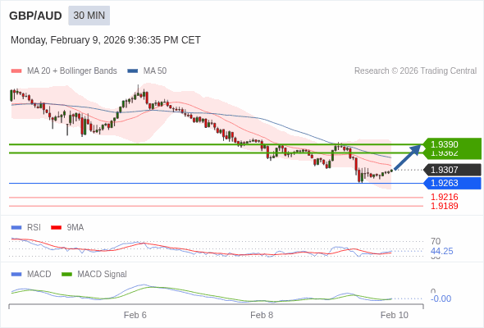
Task: Click the Feb 8 date axis label
Action: coord(262,316)
